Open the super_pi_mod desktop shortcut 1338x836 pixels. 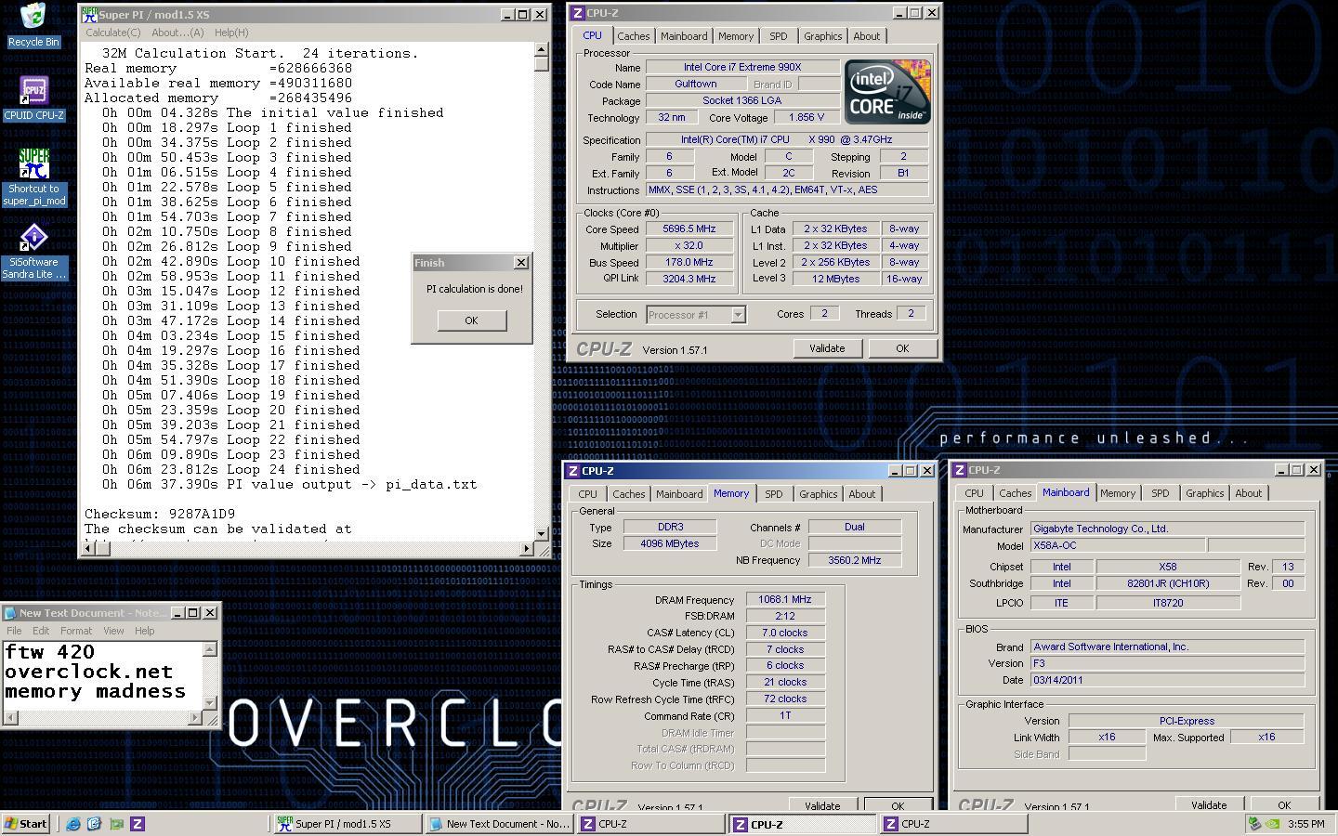click(33, 177)
